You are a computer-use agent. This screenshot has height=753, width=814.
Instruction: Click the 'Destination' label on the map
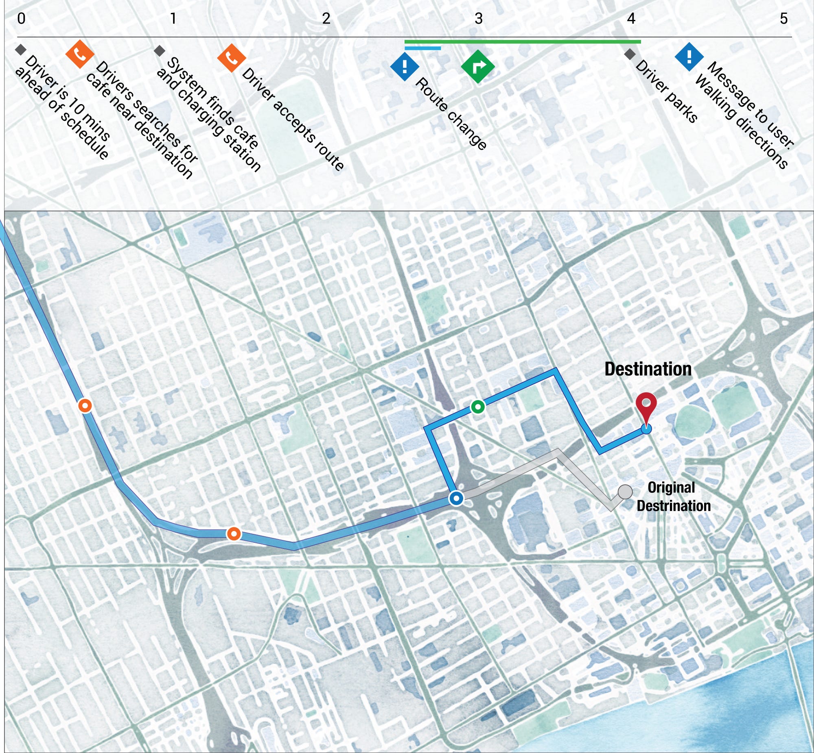(x=648, y=369)
